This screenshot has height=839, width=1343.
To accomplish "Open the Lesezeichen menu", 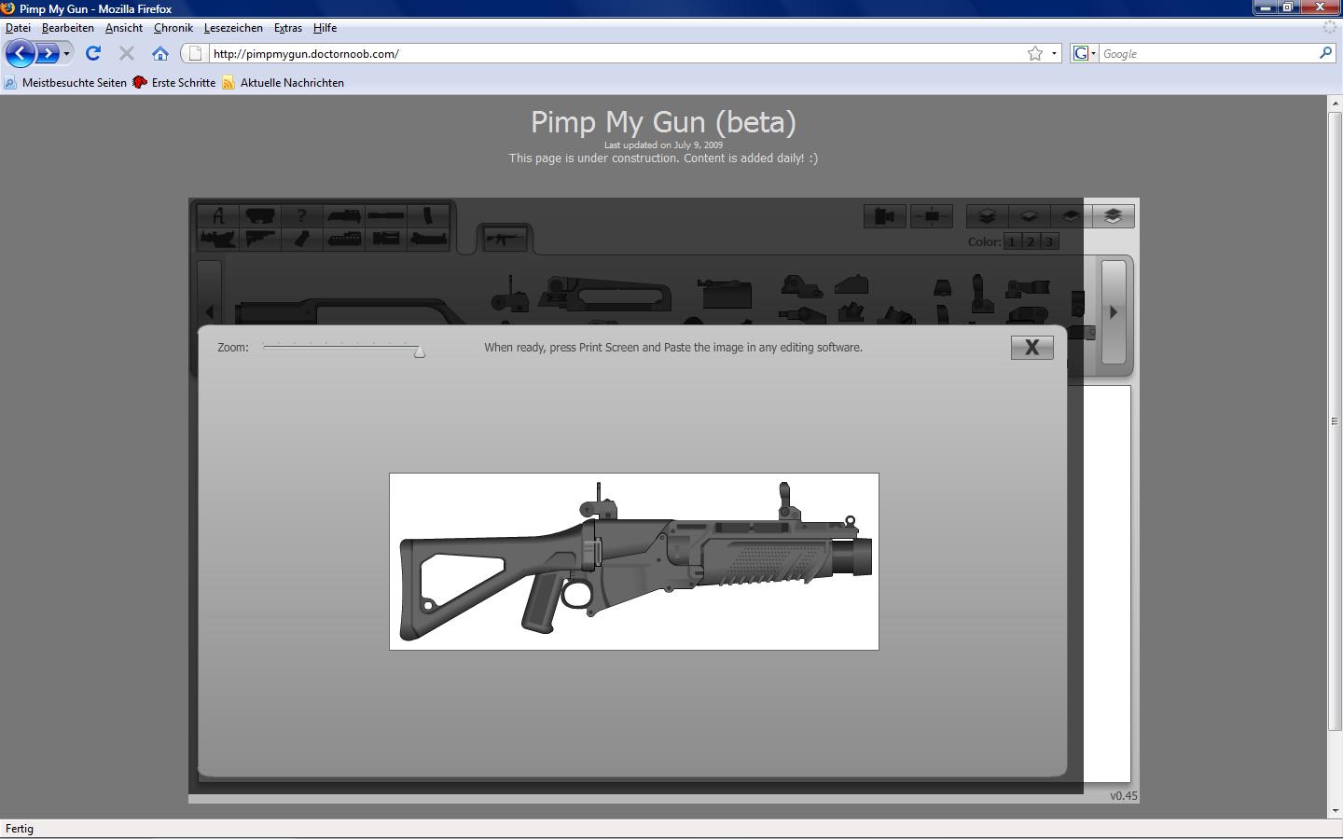I will click(233, 28).
